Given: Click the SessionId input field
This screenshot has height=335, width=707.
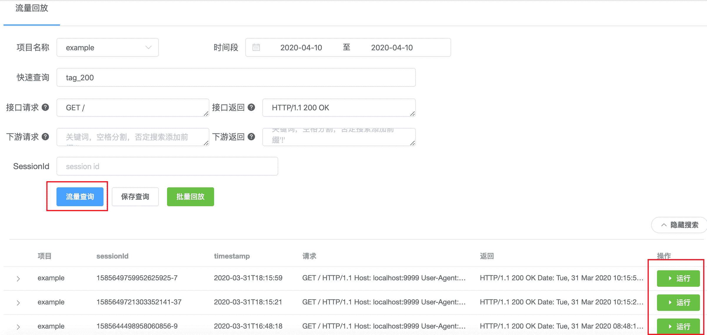Looking at the screenshot, I should [x=167, y=166].
